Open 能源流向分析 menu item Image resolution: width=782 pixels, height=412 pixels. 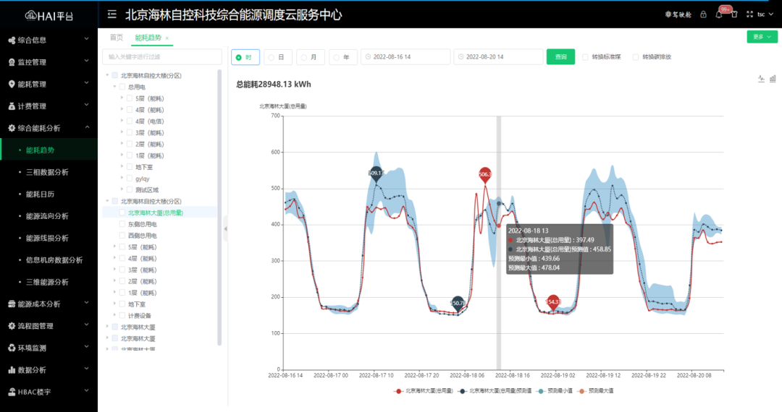point(47,216)
